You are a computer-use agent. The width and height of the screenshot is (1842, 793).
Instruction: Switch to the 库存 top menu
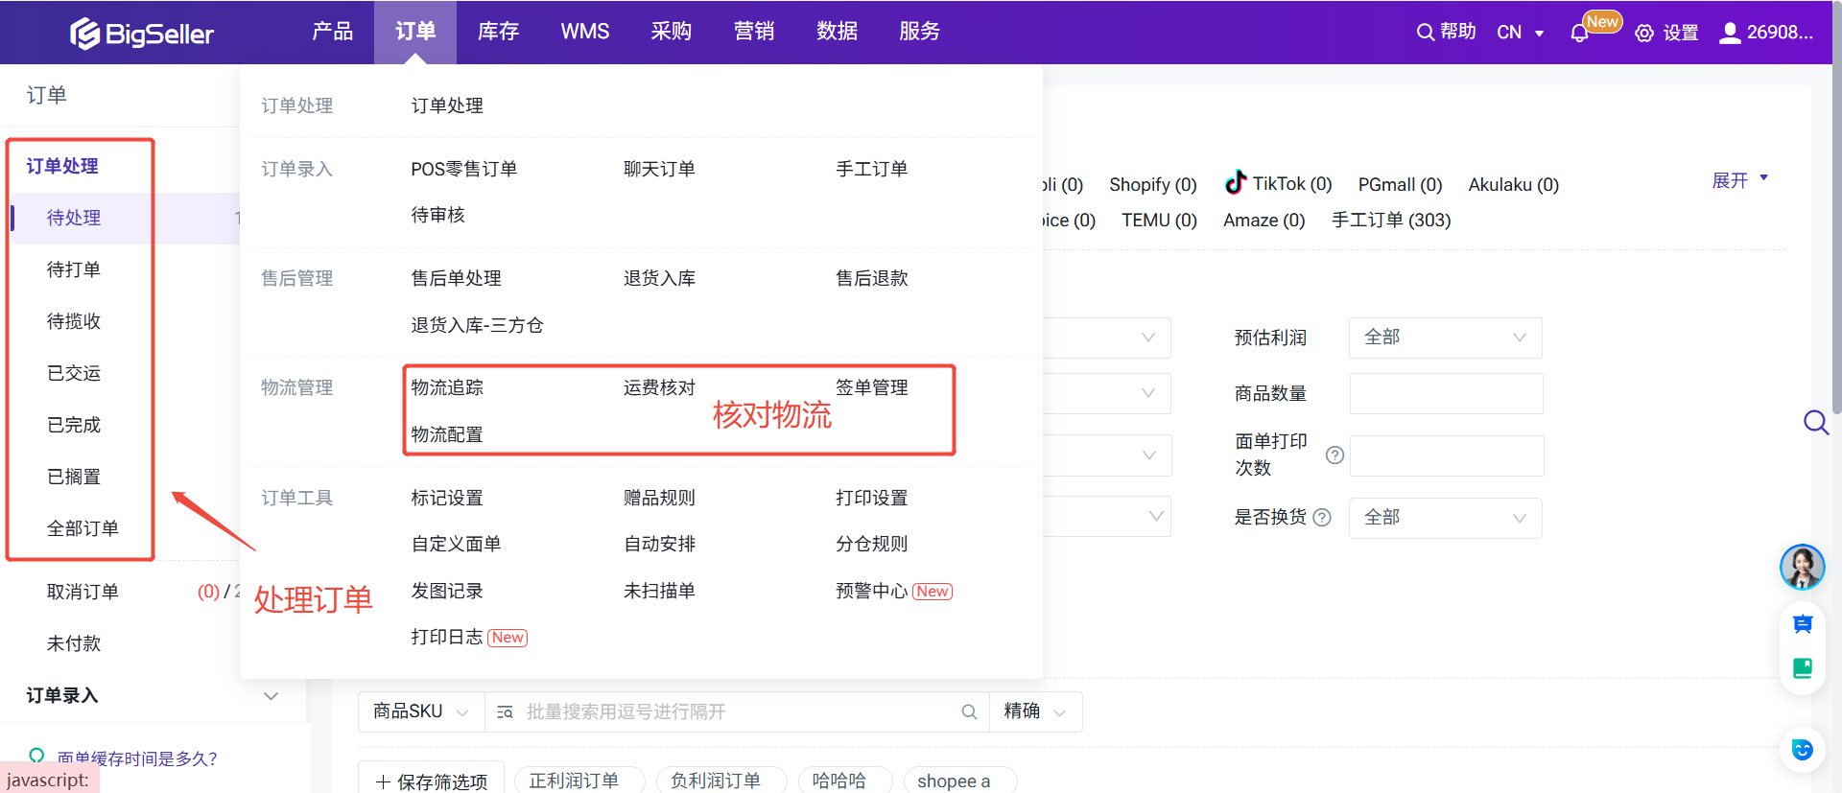click(x=498, y=32)
